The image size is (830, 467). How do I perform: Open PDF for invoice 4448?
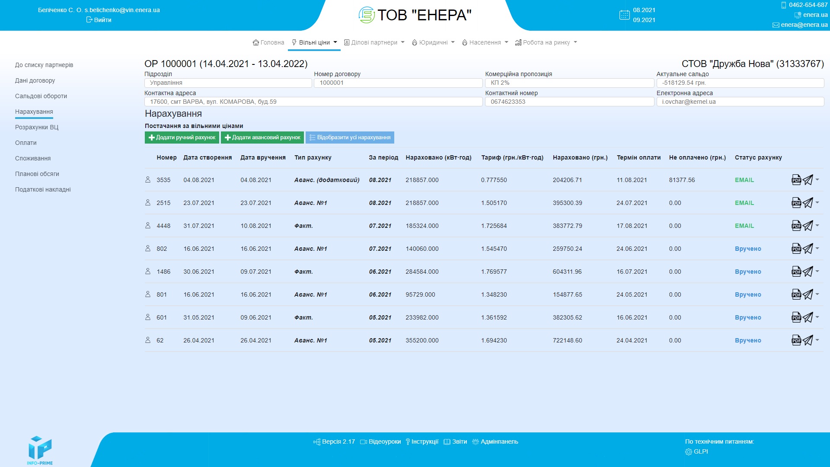796,226
